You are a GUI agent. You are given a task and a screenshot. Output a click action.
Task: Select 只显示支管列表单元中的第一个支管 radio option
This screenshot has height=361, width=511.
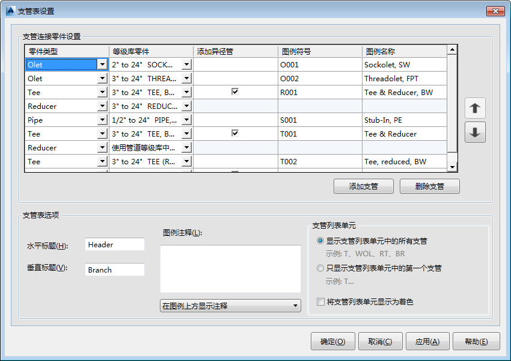320,268
